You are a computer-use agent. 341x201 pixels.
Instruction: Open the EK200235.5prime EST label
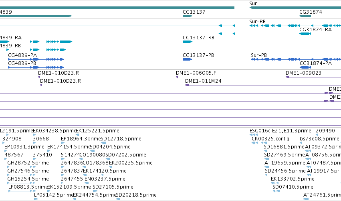coord(131,163)
